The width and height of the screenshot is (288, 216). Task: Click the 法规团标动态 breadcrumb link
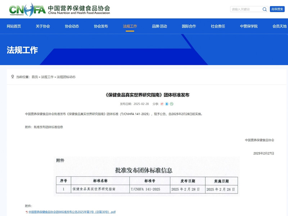66,77
